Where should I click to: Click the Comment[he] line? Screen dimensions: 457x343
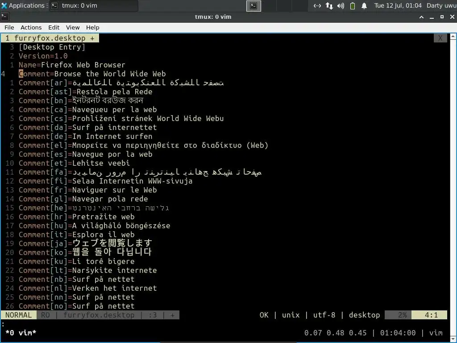[x=94, y=208]
